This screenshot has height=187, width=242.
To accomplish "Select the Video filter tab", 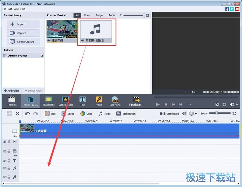I will tap(87, 15).
